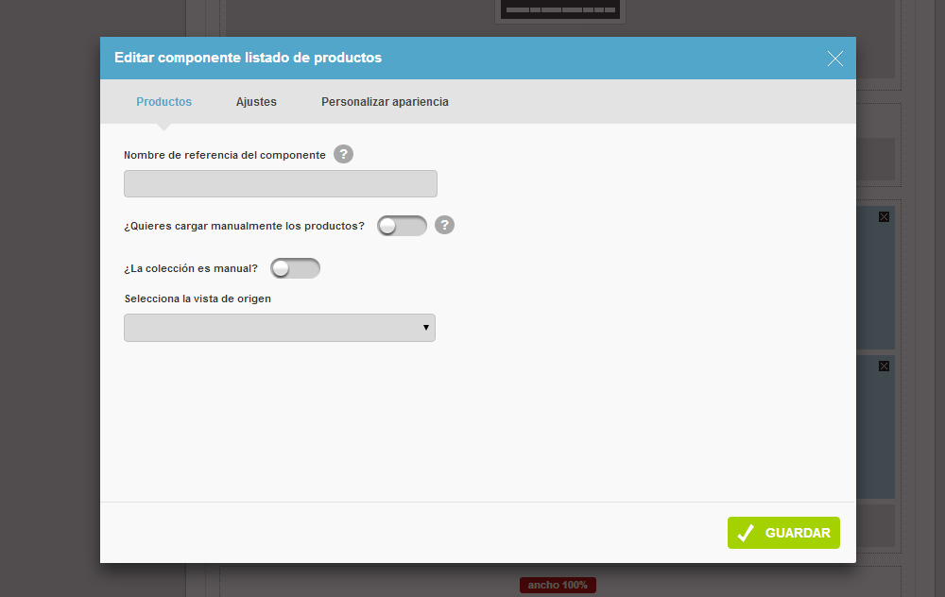Click the red 'ancho 100%' badge
The height and width of the screenshot is (597, 945).
(x=558, y=585)
